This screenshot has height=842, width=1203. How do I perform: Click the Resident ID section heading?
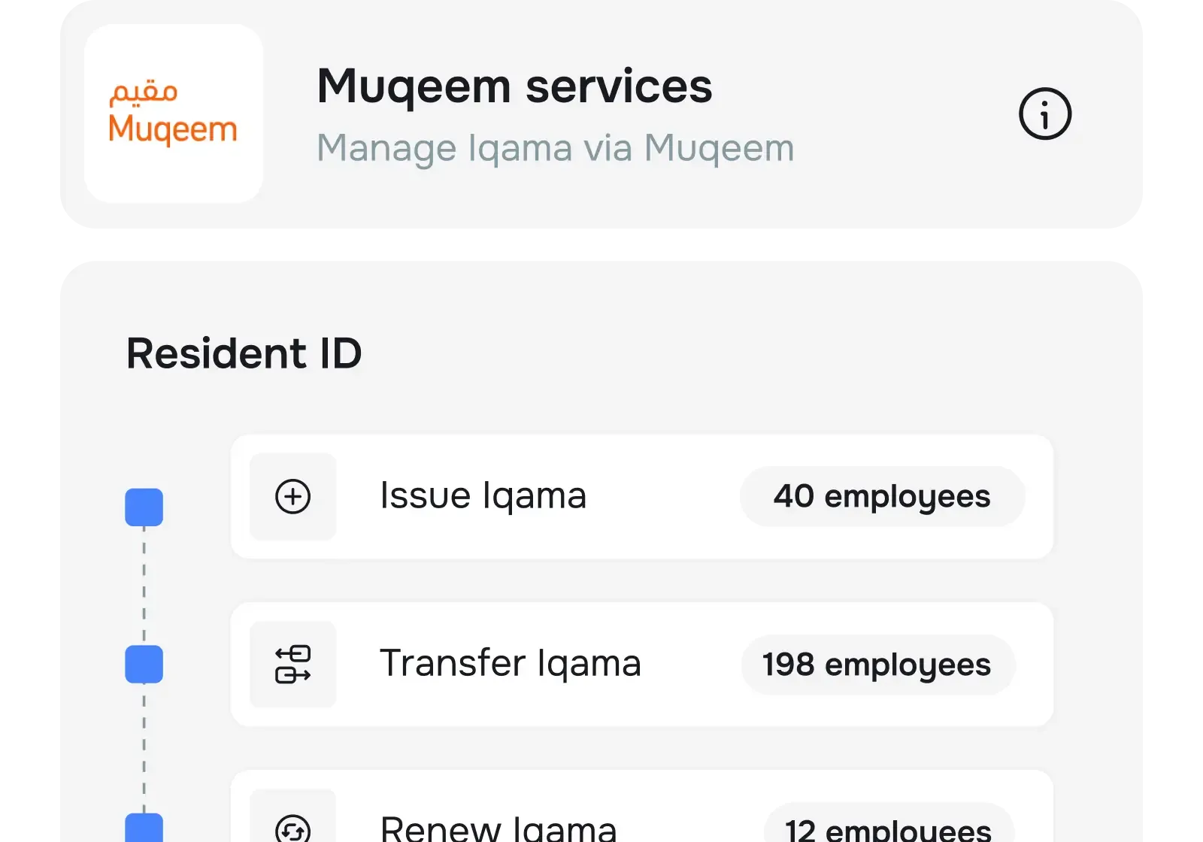pyautogui.click(x=244, y=353)
